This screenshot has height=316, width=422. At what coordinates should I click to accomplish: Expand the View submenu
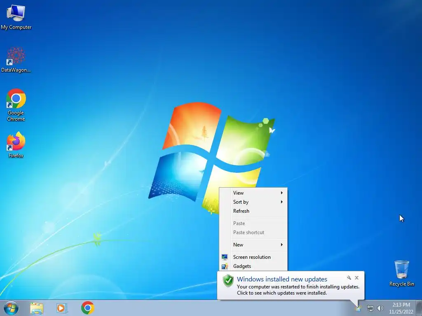pyautogui.click(x=253, y=193)
